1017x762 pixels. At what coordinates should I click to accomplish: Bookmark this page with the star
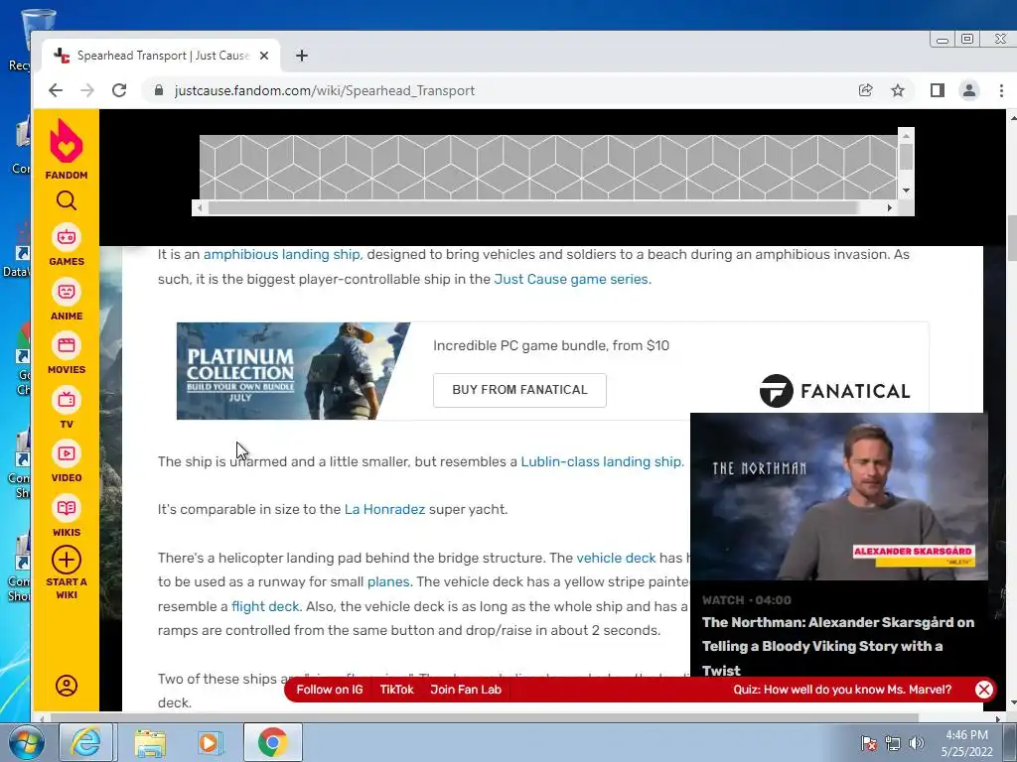click(x=898, y=90)
